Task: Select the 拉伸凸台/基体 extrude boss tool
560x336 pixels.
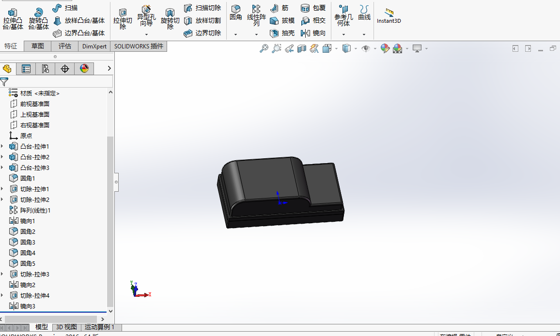Action: pyautogui.click(x=13, y=19)
